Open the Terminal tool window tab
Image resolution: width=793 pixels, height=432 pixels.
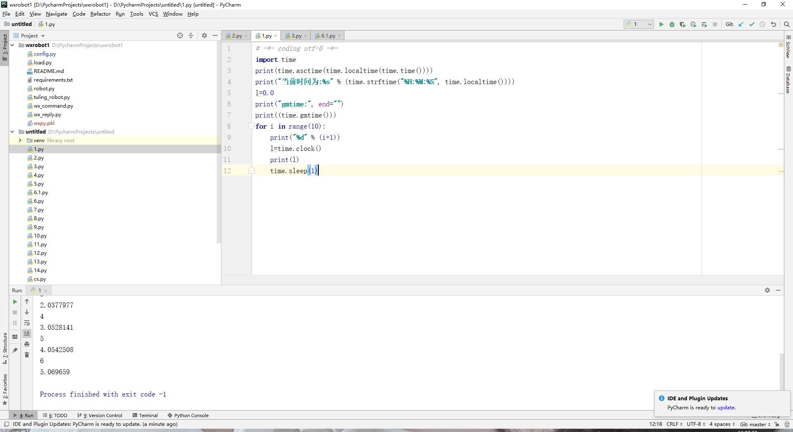[145, 416]
